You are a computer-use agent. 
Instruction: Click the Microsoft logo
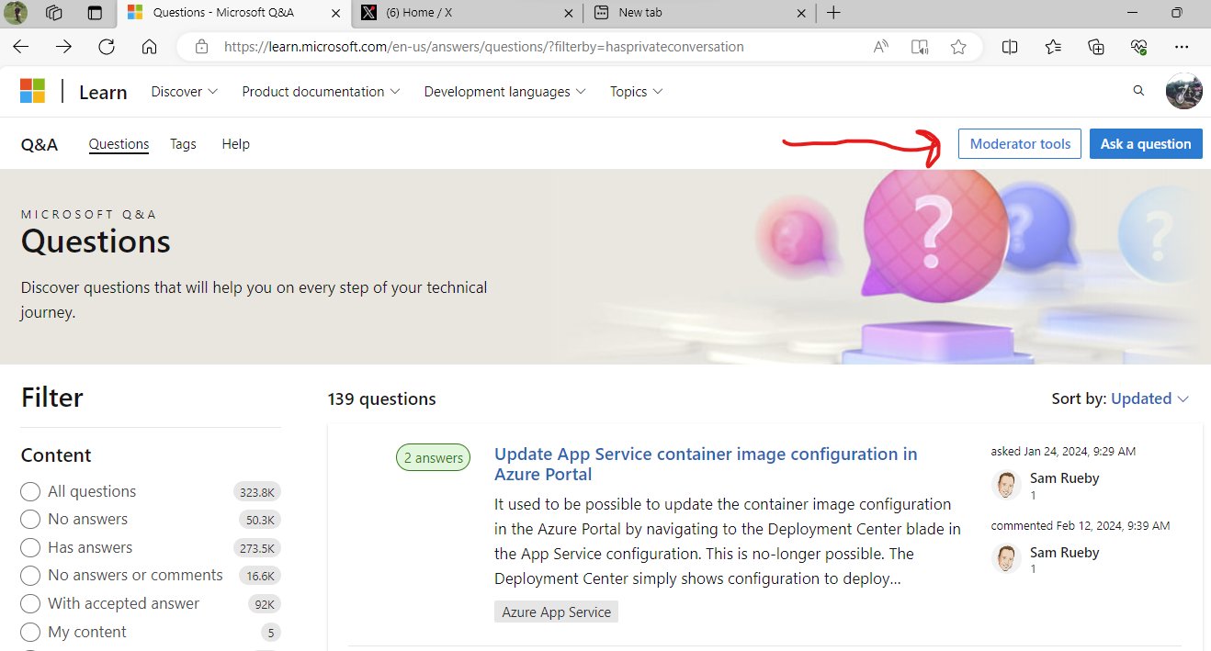(x=32, y=91)
